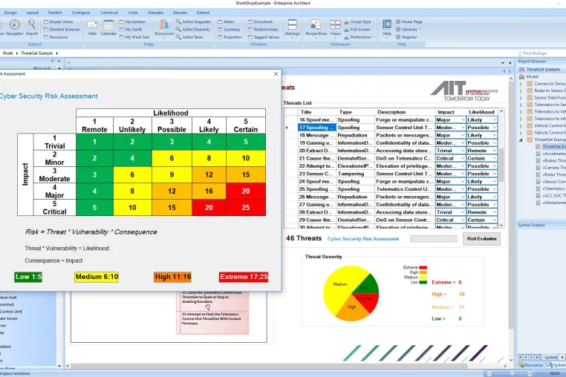Open Cyber Security Risk Assessment link
Viewport: 566px width, 377px height.
362,239
